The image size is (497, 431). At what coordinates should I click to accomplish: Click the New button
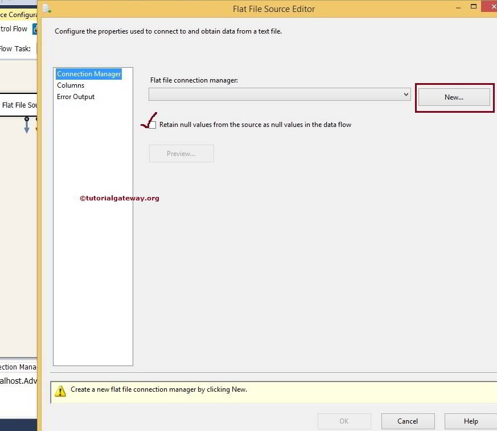click(454, 97)
